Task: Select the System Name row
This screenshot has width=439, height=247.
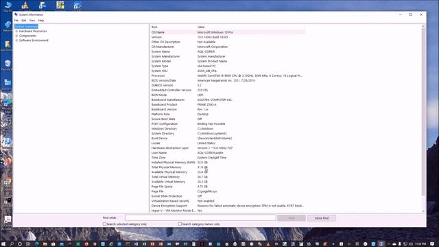Action: tap(228, 51)
